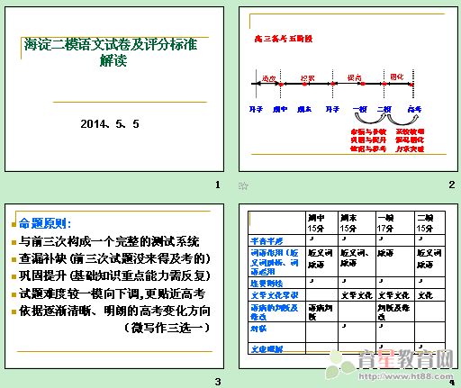Click the 微写作三选一 text on slide 3
The height and width of the screenshot is (388, 461).
(167, 328)
